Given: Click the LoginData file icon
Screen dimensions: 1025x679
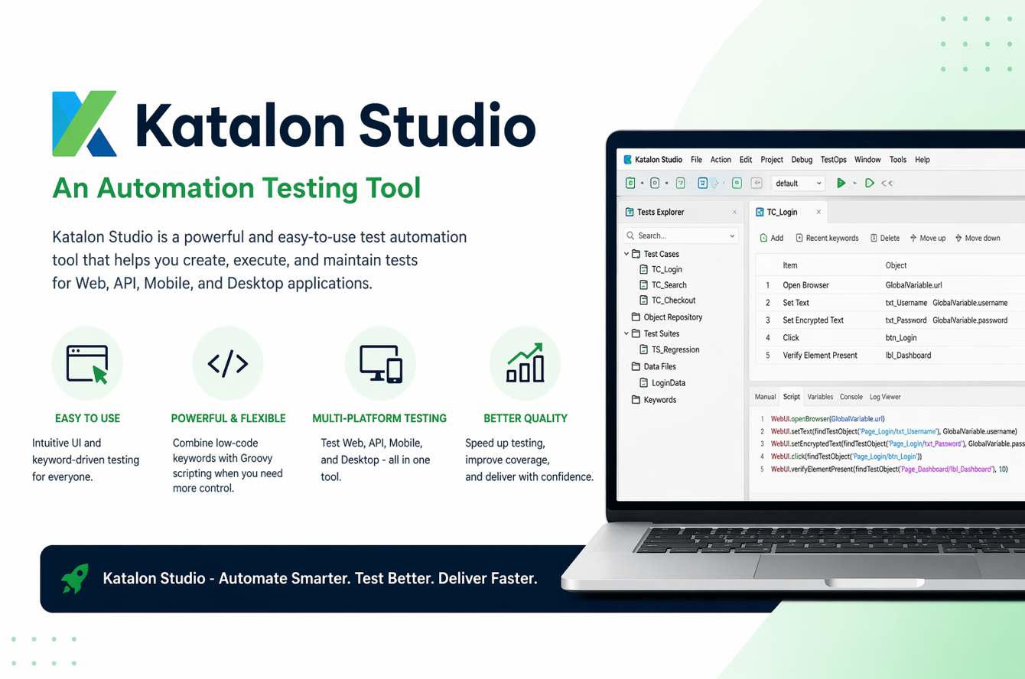Looking at the screenshot, I should pos(644,383).
